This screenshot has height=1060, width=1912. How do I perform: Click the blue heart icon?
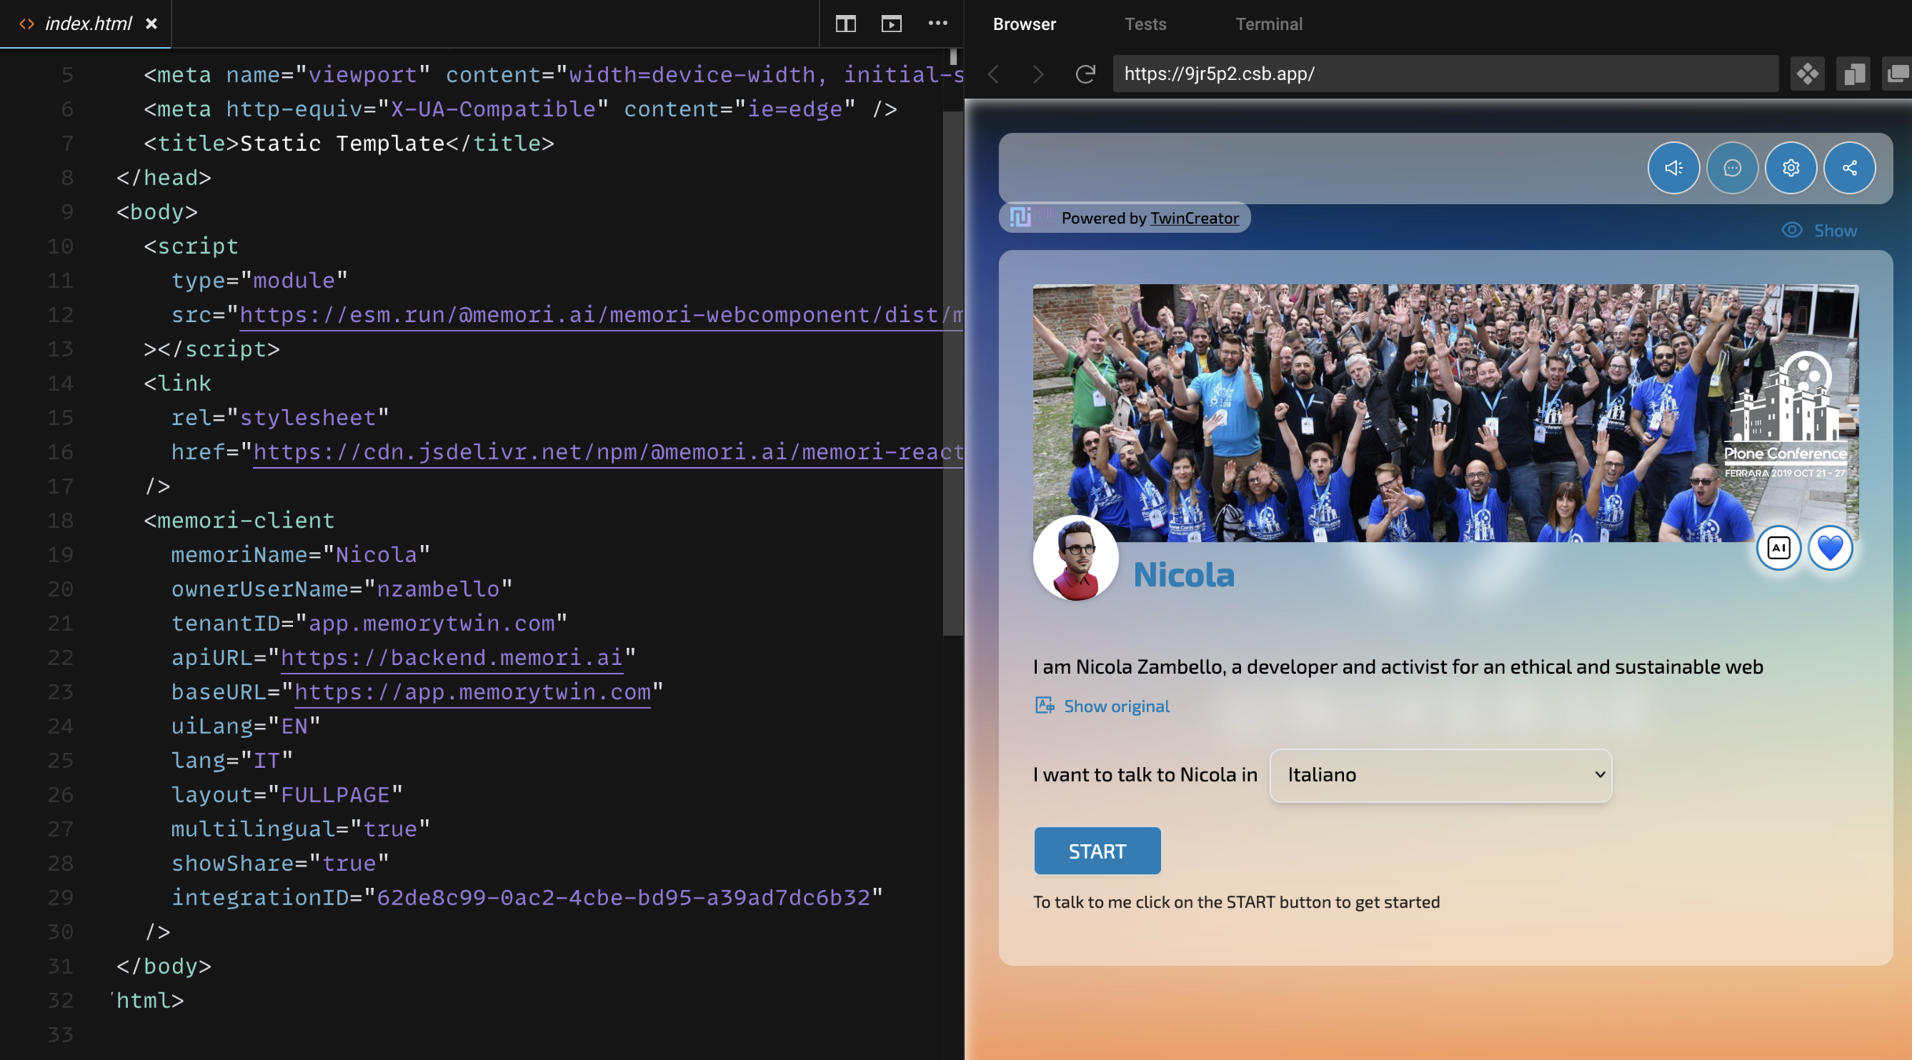(1830, 547)
